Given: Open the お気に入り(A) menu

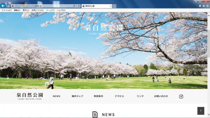Looking at the screenshot, I should pos(38,10).
